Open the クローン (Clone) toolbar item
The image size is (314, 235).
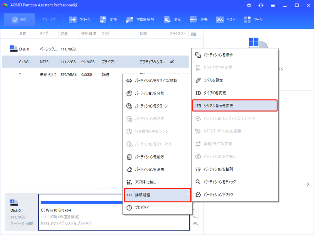point(80,19)
